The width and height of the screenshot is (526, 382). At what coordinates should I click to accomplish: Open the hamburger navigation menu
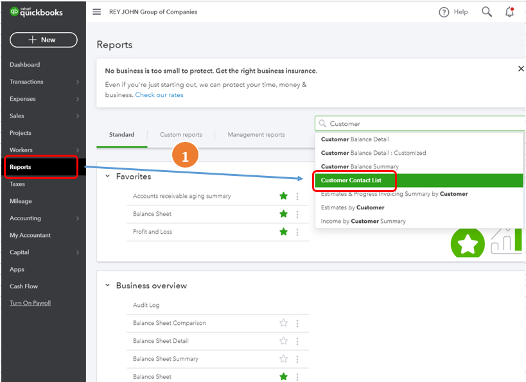tap(97, 12)
